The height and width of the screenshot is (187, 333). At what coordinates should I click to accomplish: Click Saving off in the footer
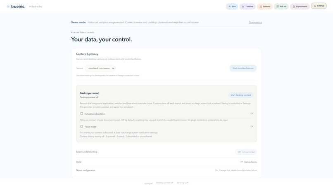tap(148, 184)
